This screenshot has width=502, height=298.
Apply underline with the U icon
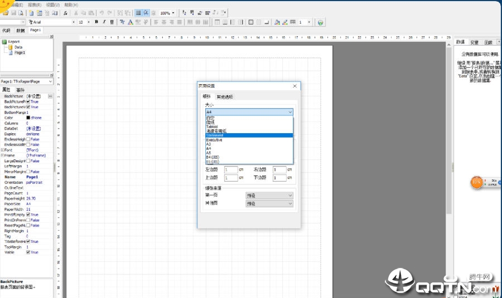[x=112, y=22]
